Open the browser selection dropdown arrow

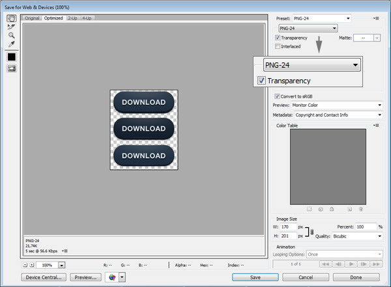(122, 277)
